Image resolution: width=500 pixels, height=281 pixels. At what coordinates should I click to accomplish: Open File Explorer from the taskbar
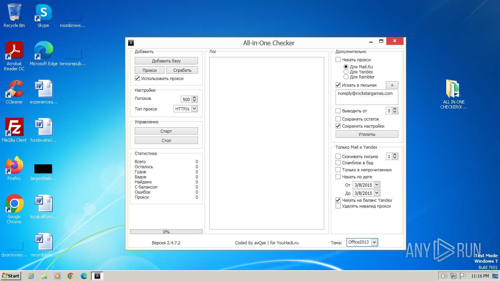(x=44, y=276)
